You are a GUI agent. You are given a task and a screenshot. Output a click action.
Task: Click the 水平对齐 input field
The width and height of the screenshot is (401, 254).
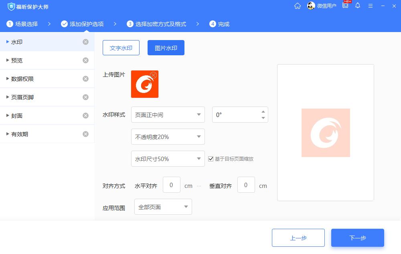pyautogui.click(x=172, y=185)
